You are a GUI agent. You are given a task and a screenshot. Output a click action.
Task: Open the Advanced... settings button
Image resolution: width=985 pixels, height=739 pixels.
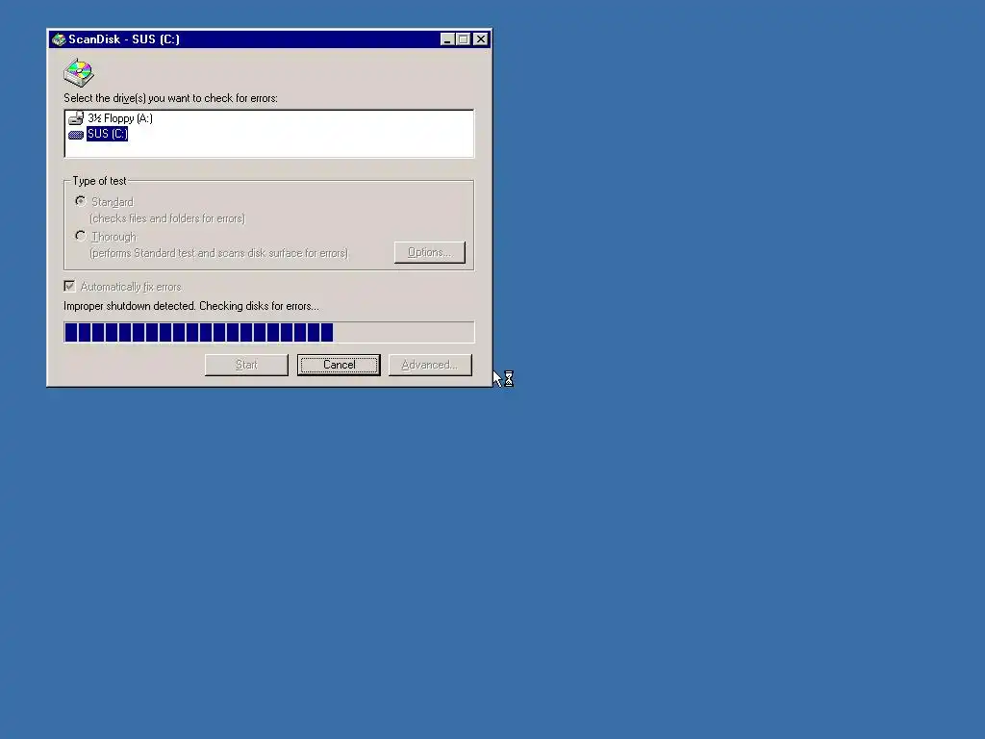tap(430, 365)
